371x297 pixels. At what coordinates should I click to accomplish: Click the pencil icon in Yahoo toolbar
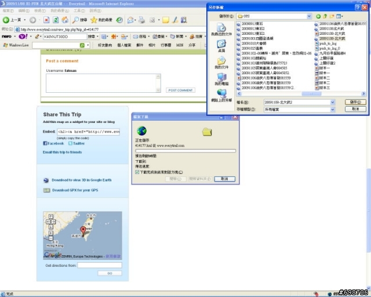(x=37, y=37)
